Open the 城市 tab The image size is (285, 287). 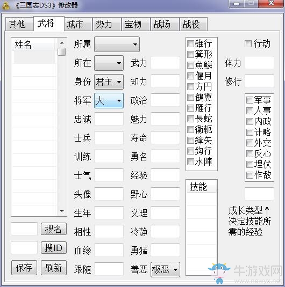click(x=78, y=24)
